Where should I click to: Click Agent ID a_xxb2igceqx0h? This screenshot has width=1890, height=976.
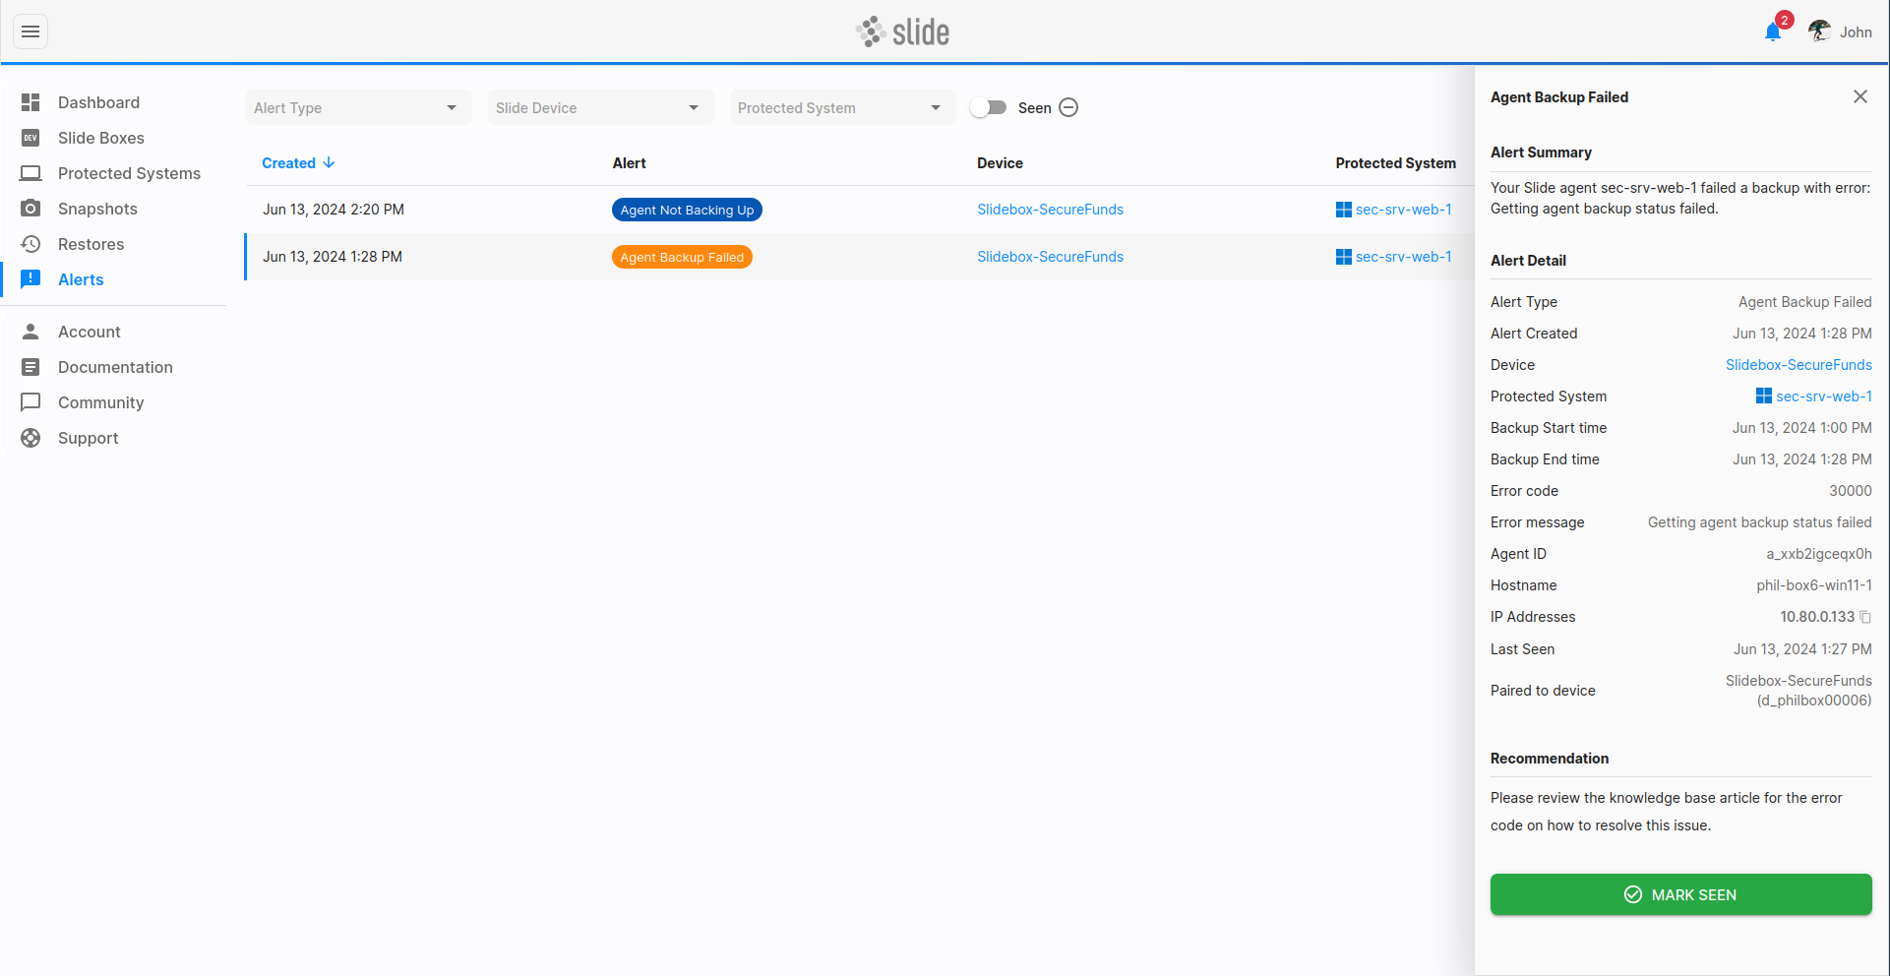(1818, 554)
